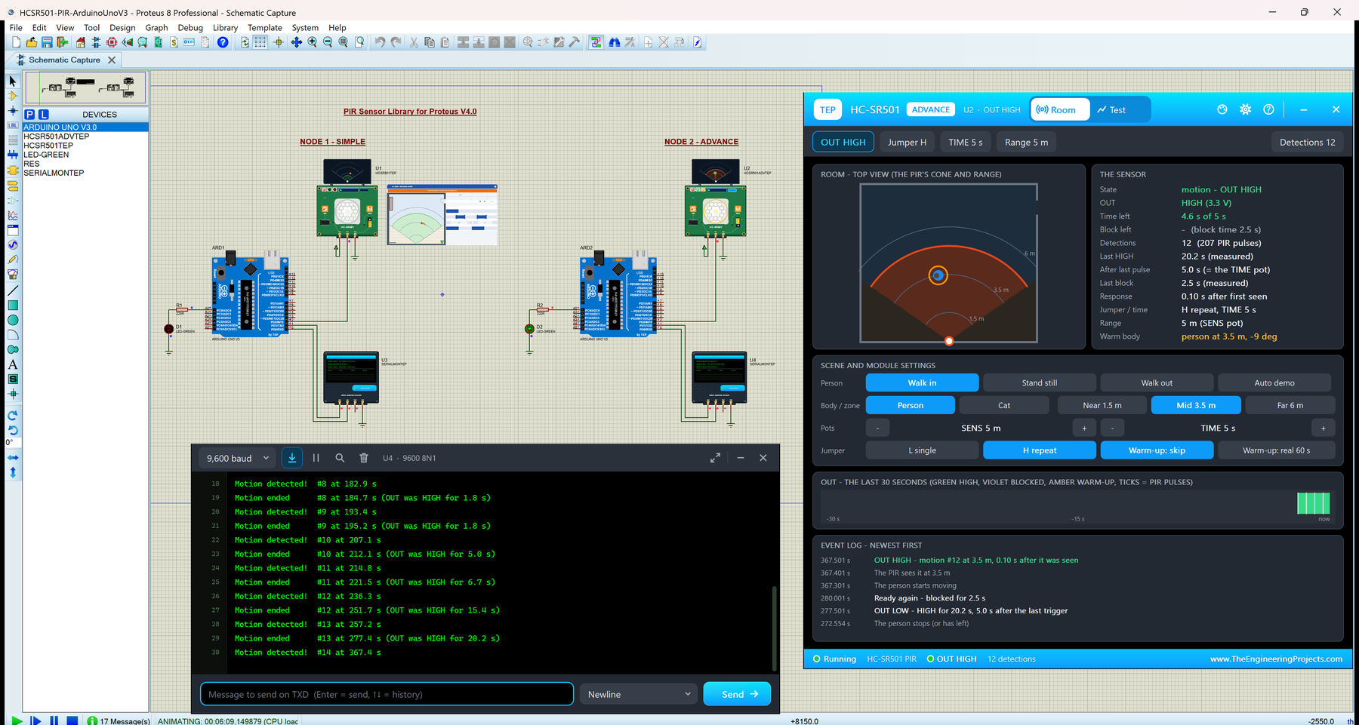Open the Debug menu
1359x725 pixels.
(190, 27)
